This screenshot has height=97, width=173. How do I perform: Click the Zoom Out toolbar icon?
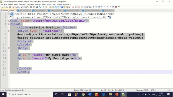point(46,7)
